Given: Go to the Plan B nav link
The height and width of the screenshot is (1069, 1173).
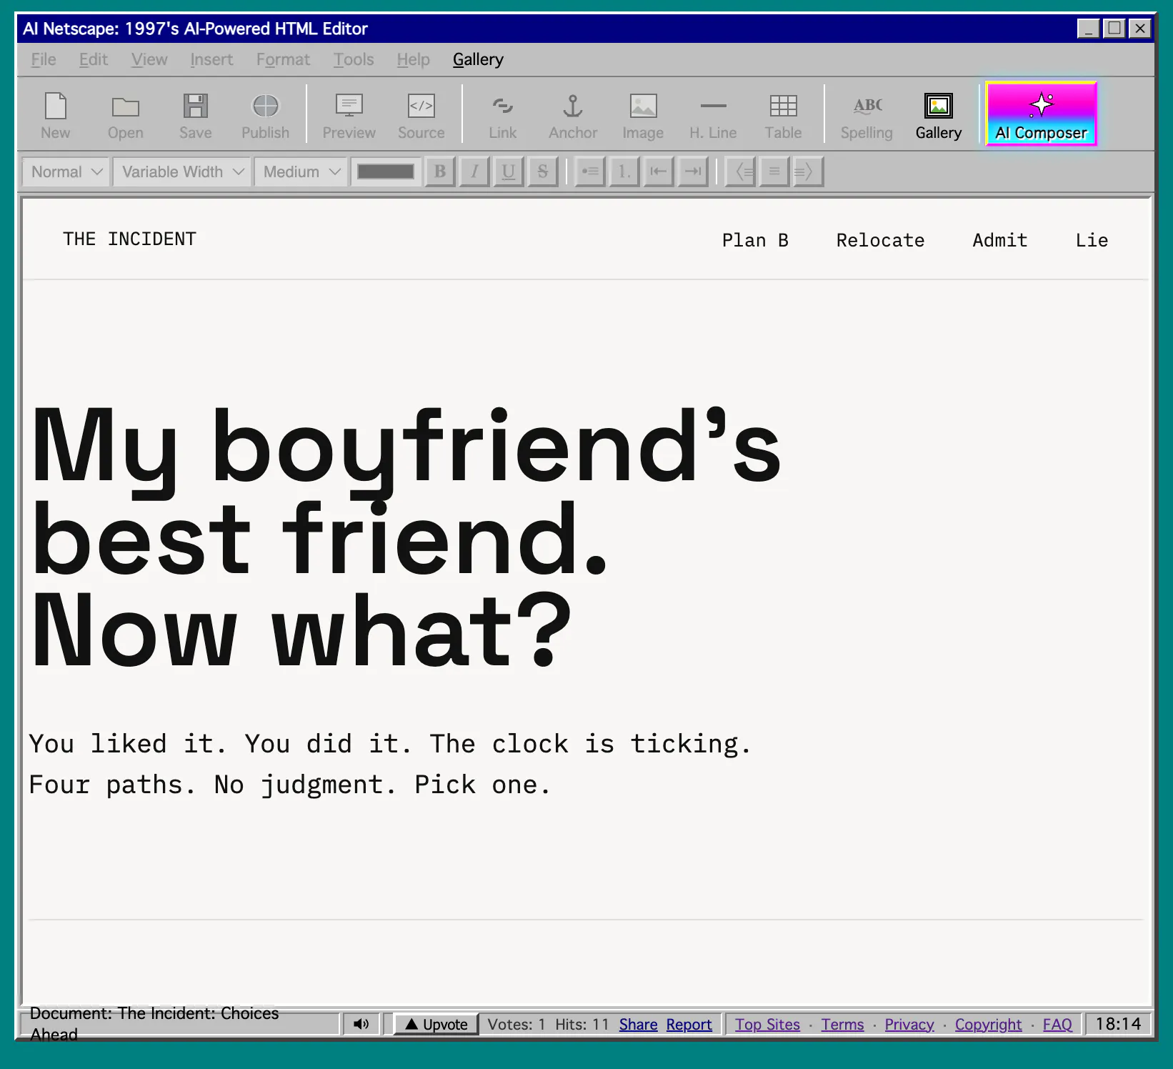Looking at the screenshot, I should tap(755, 240).
